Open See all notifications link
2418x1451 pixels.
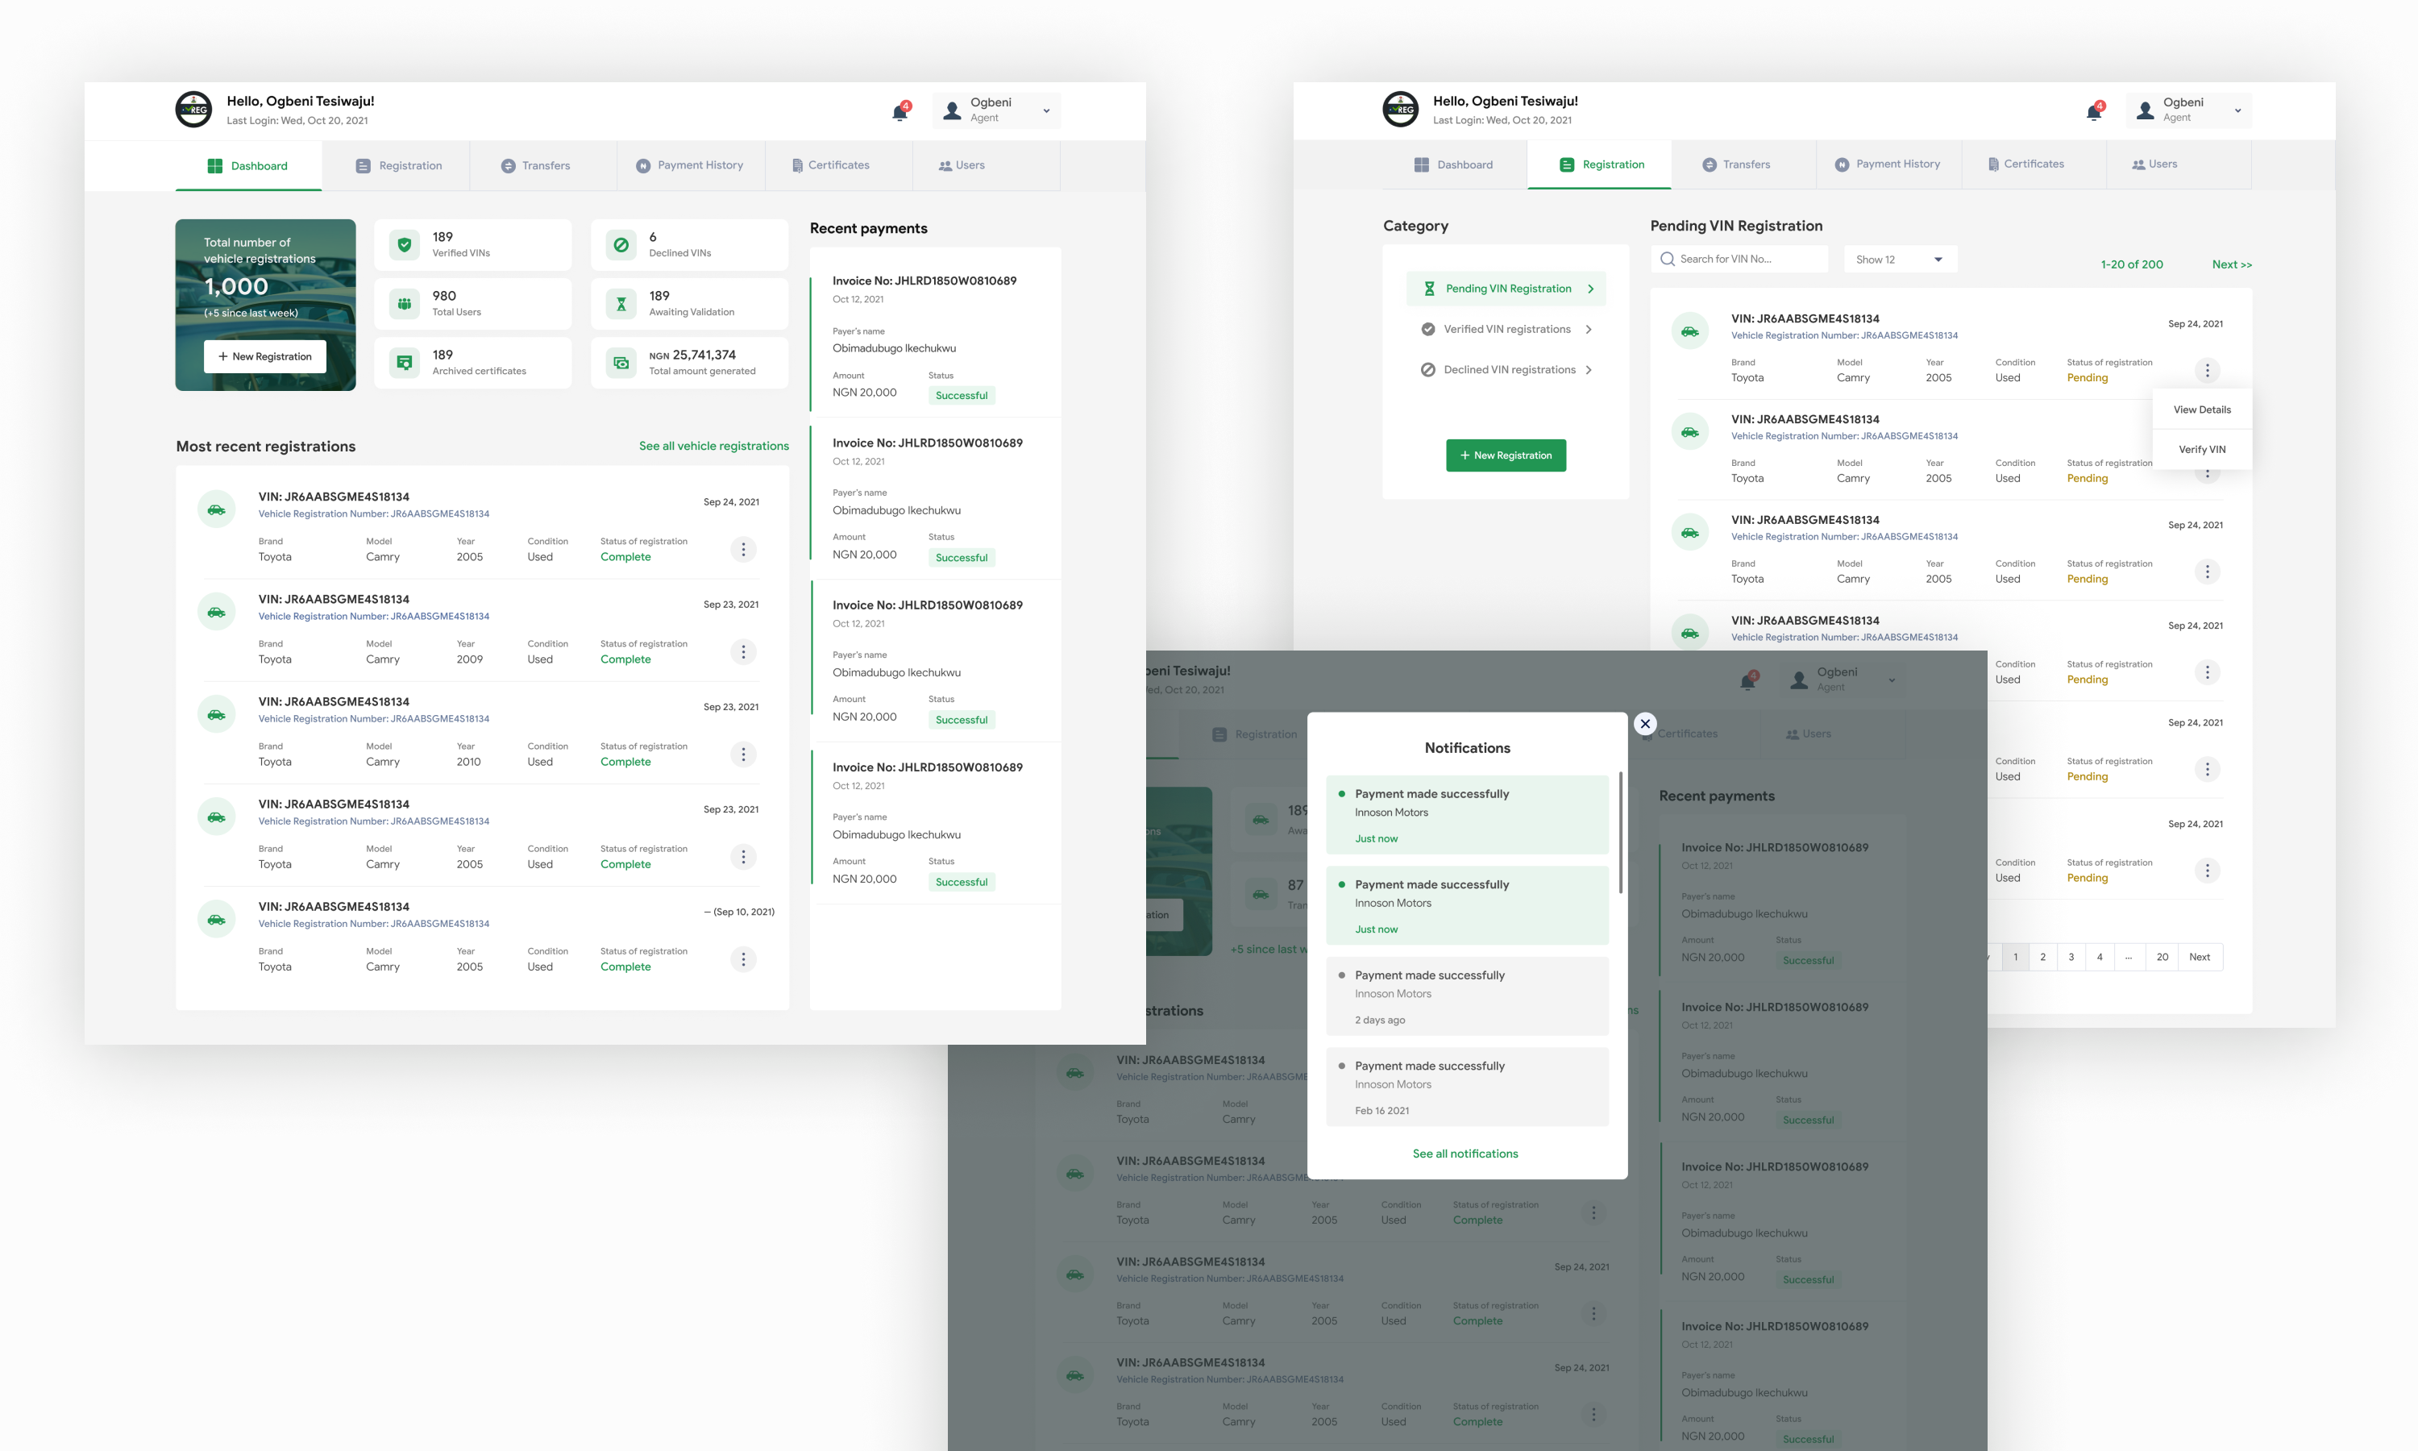coord(1465,1154)
